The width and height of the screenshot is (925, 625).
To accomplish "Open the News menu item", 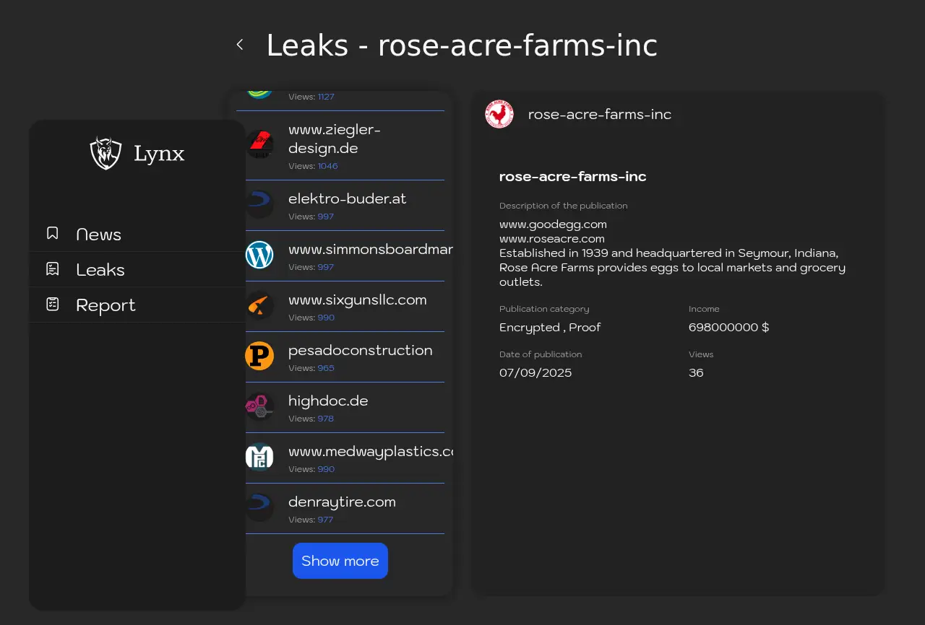I will tap(99, 235).
